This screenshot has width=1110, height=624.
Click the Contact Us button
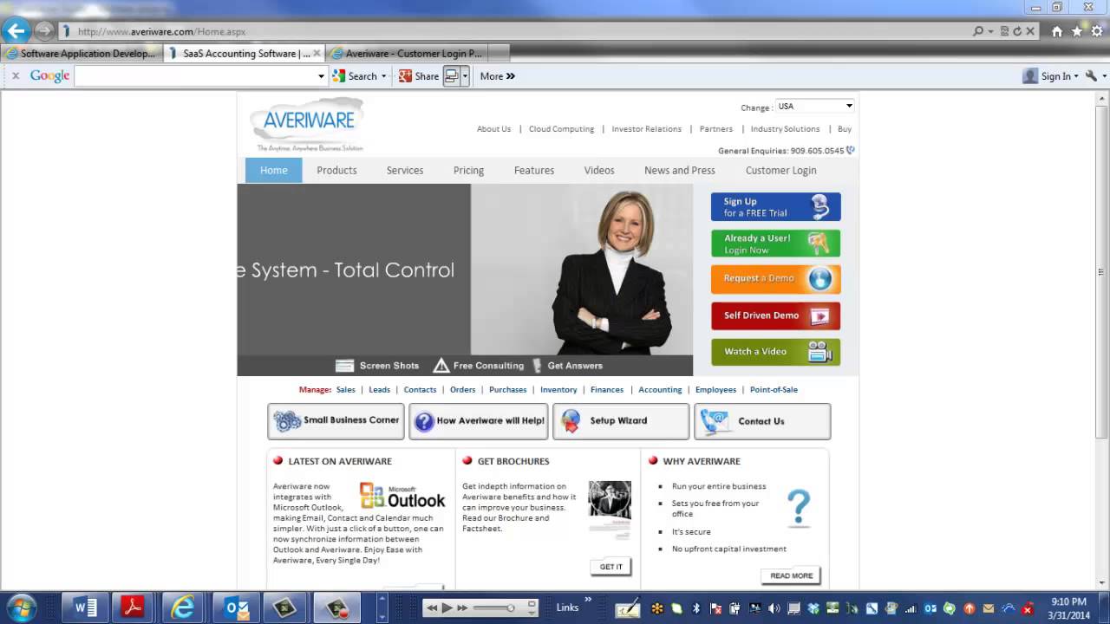click(762, 421)
